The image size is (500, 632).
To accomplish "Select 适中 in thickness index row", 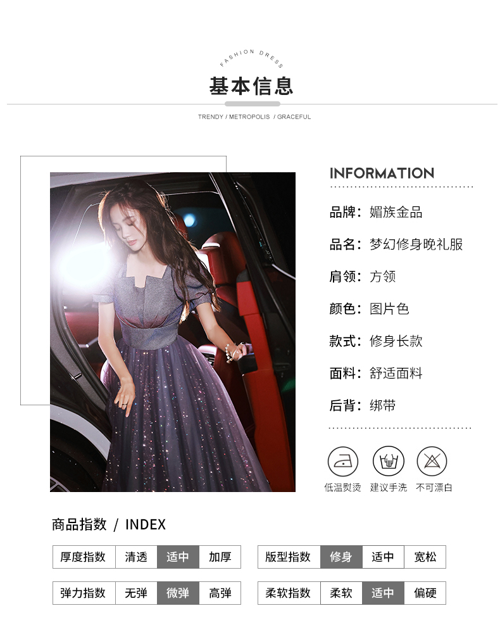I will point(178,557).
